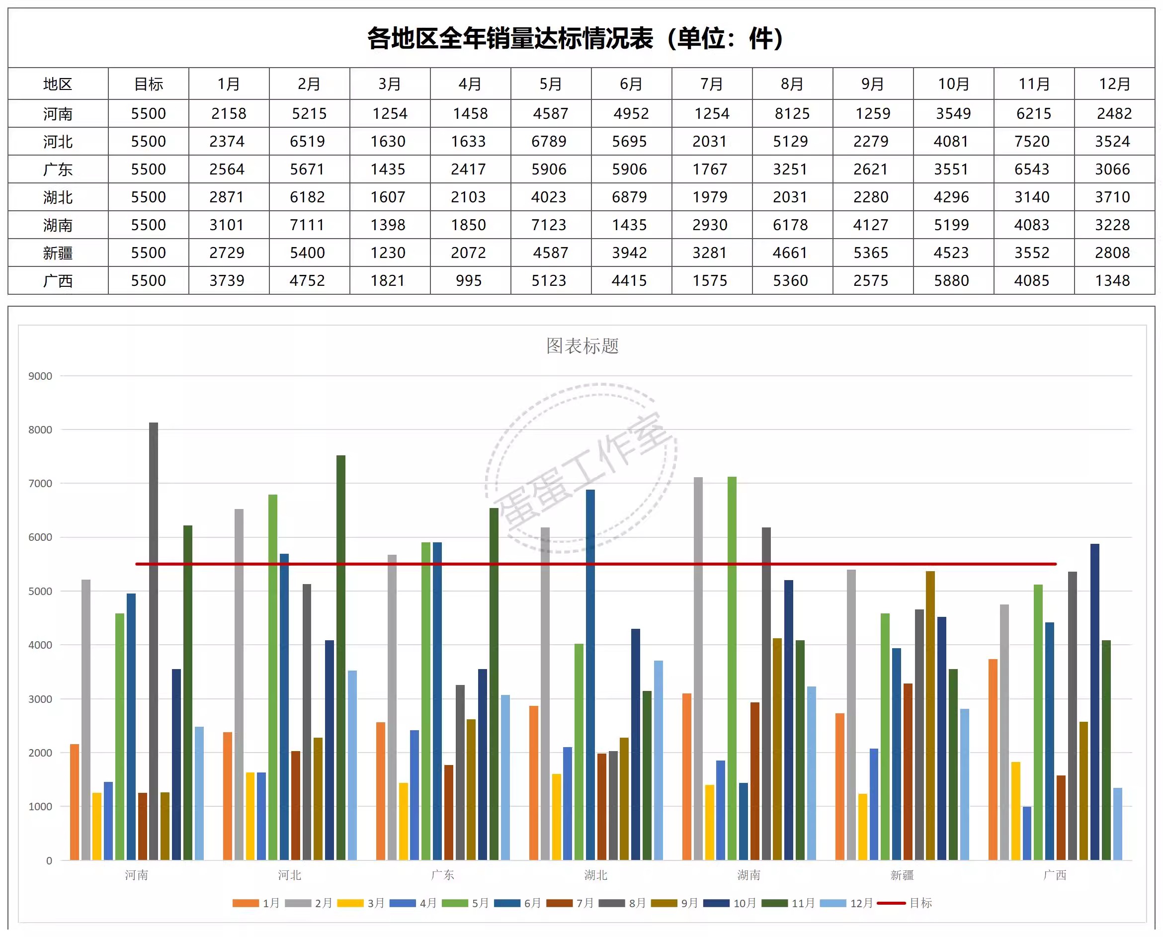This screenshot has height=937, width=1163.
Task: Select the dark green 11月 bar for 广东
Action: click(495, 684)
